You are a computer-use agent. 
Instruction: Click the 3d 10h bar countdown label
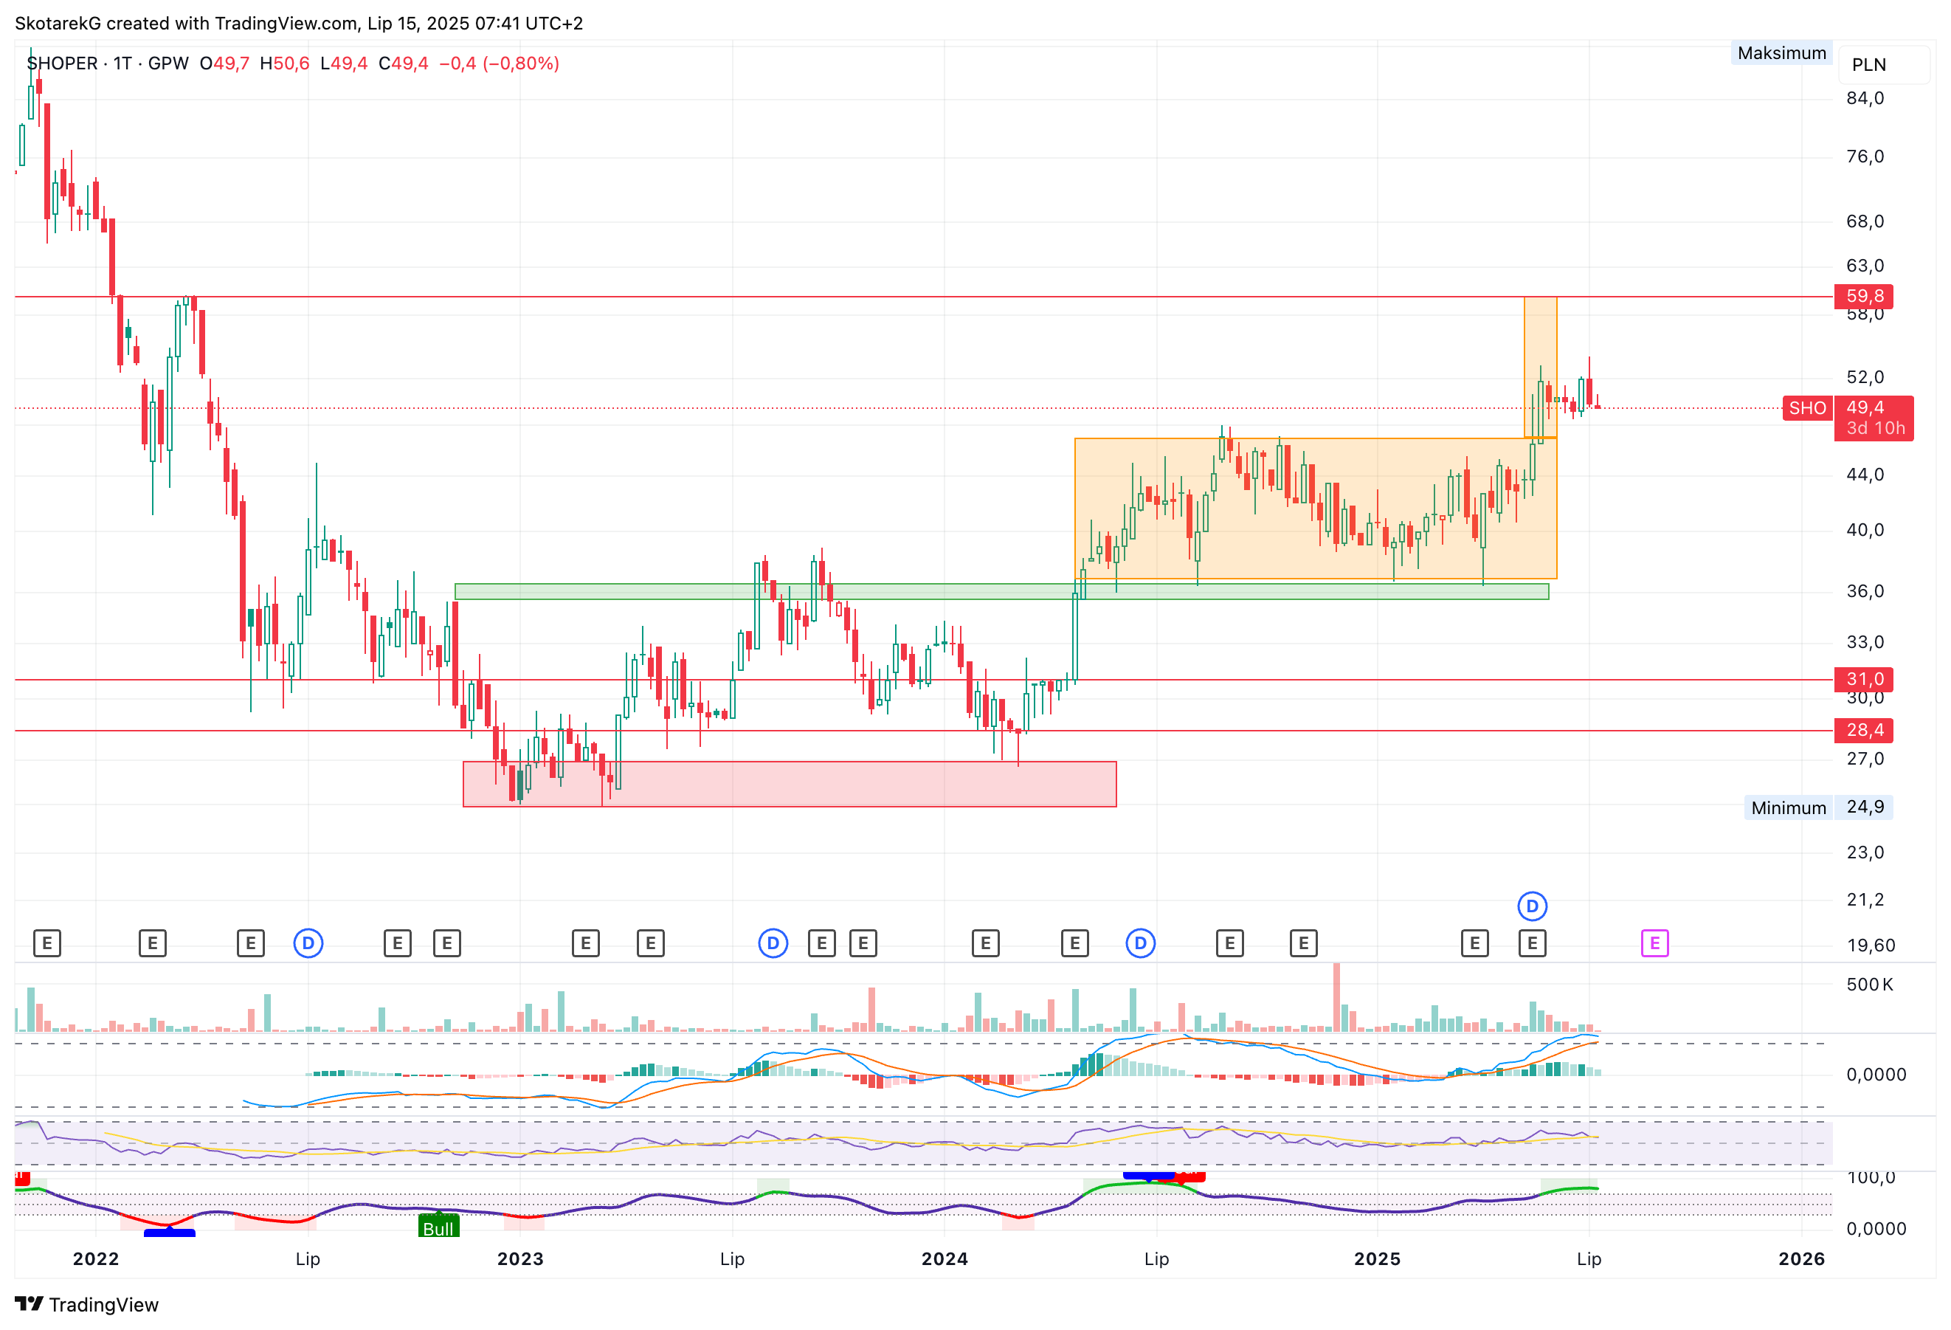pyautogui.click(x=1876, y=428)
